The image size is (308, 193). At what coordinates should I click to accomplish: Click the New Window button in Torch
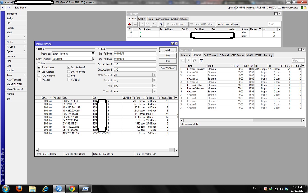pos(168,68)
